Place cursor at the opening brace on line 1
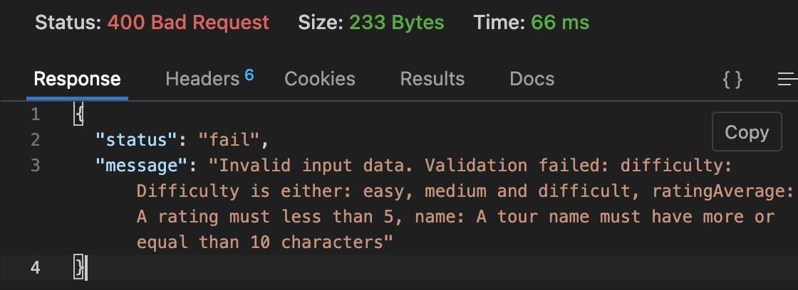 tap(79, 114)
